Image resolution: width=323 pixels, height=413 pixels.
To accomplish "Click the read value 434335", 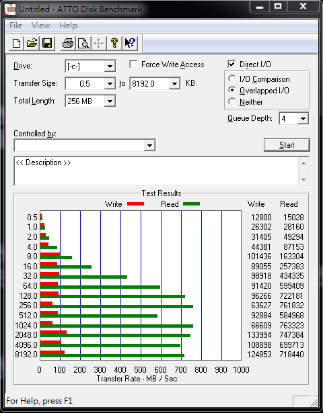I will 291,276.
